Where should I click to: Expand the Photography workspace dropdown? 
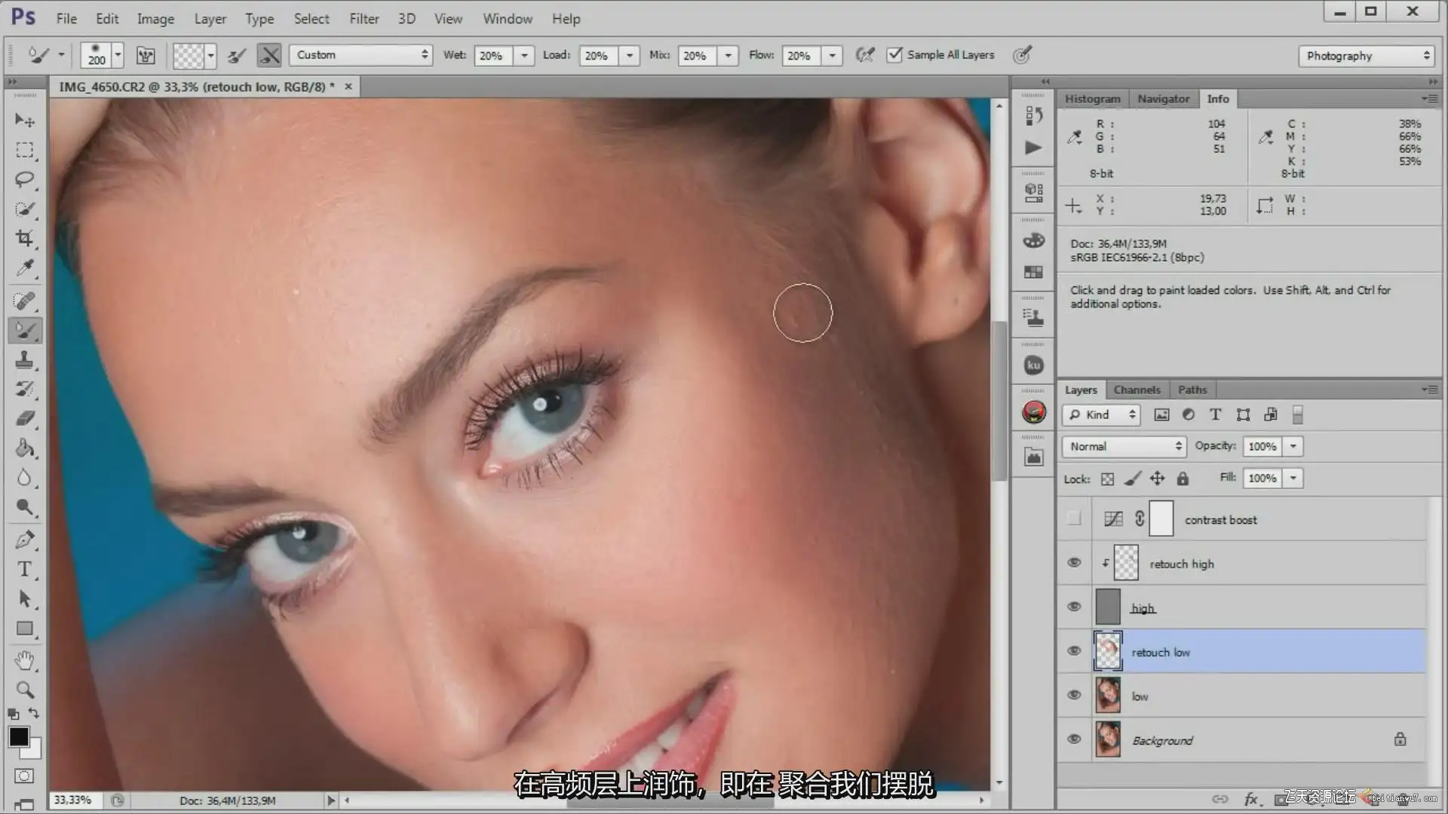point(1367,56)
